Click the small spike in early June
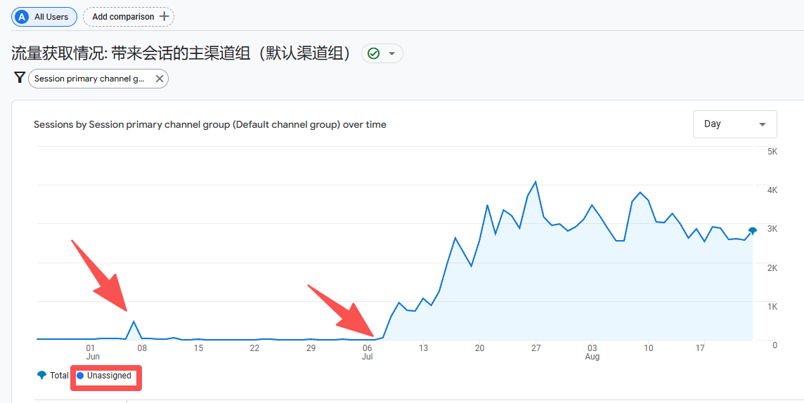The image size is (804, 403). 134,322
